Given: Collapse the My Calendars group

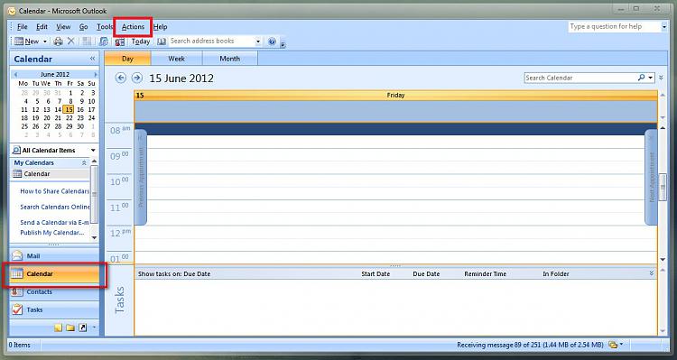Looking at the screenshot, I should point(84,163).
